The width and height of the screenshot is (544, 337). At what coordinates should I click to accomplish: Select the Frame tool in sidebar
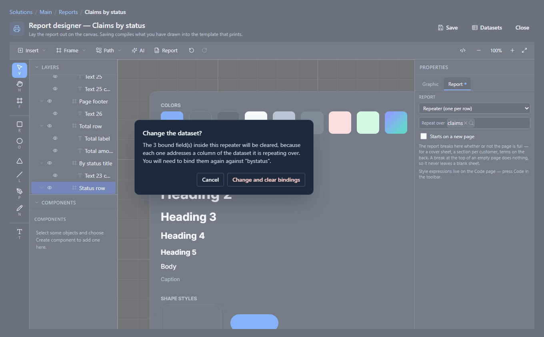coord(20,103)
